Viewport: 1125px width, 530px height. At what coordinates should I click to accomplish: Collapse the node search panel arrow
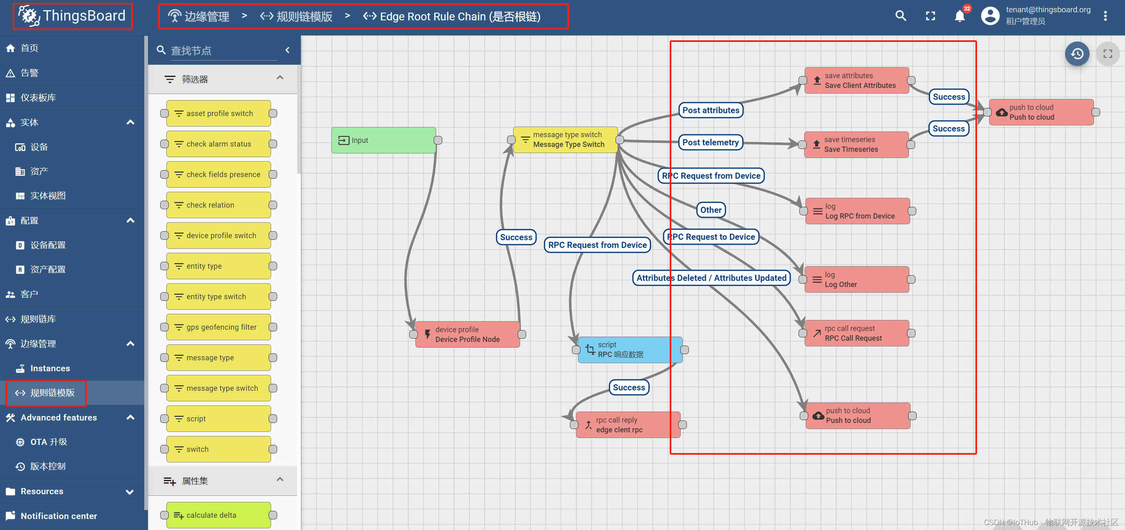tap(287, 50)
